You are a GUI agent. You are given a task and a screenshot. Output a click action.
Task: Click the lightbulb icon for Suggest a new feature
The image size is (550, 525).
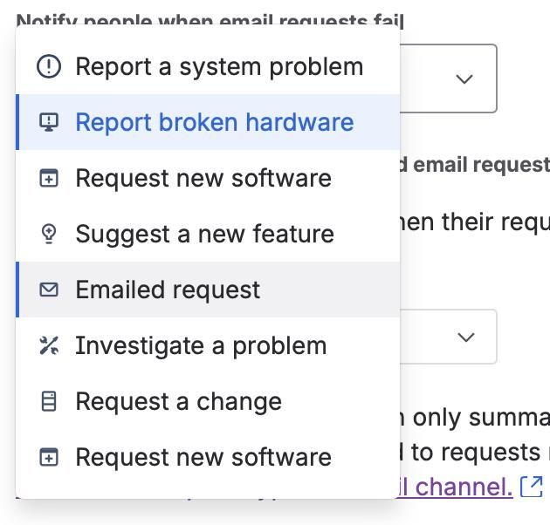49,234
